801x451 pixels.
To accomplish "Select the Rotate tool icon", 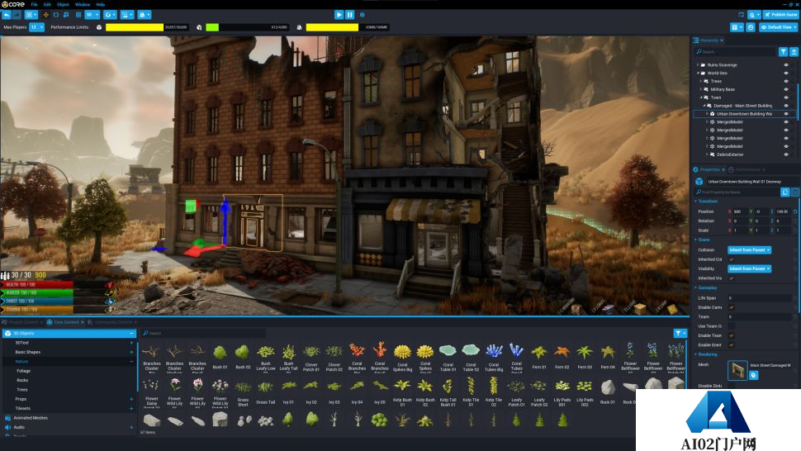I will [55, 15].
